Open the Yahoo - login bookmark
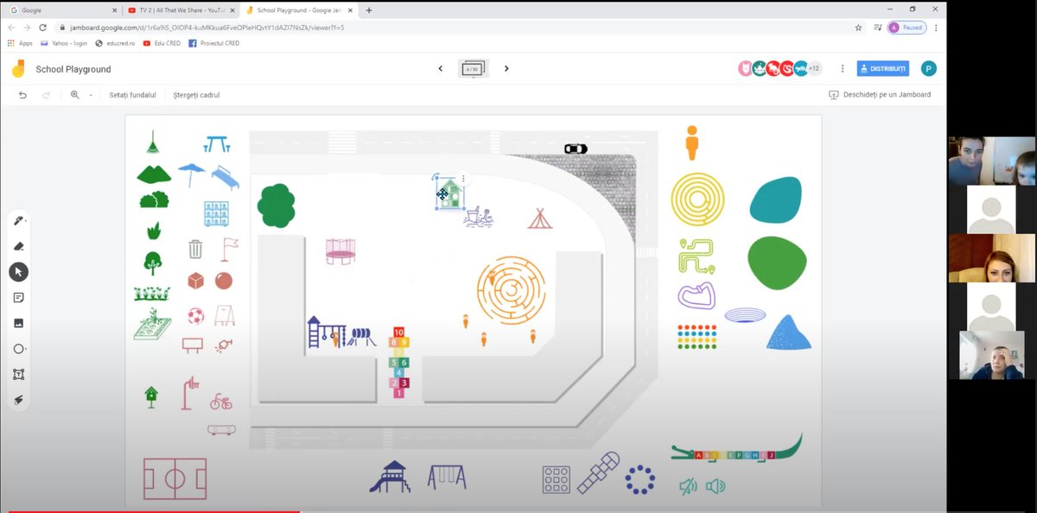The width and height of the screenshot is (1037, 513). pyautogui.click(x=65, y=42)
